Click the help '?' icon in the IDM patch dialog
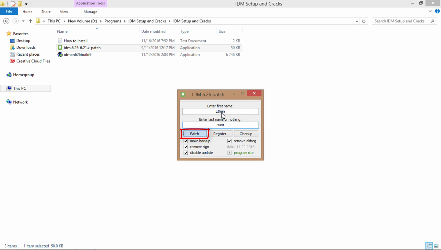Image resolution: width=441 pixels, height=250 pixels. click(229, 153)
